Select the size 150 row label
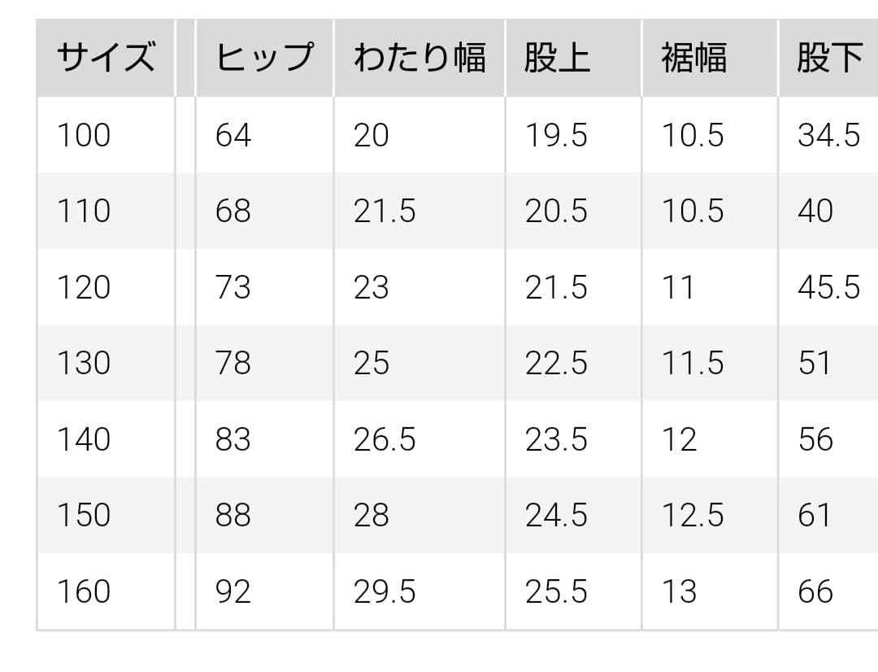The height and width of the screenshot is (672, 878). click(x=83, y=515)
